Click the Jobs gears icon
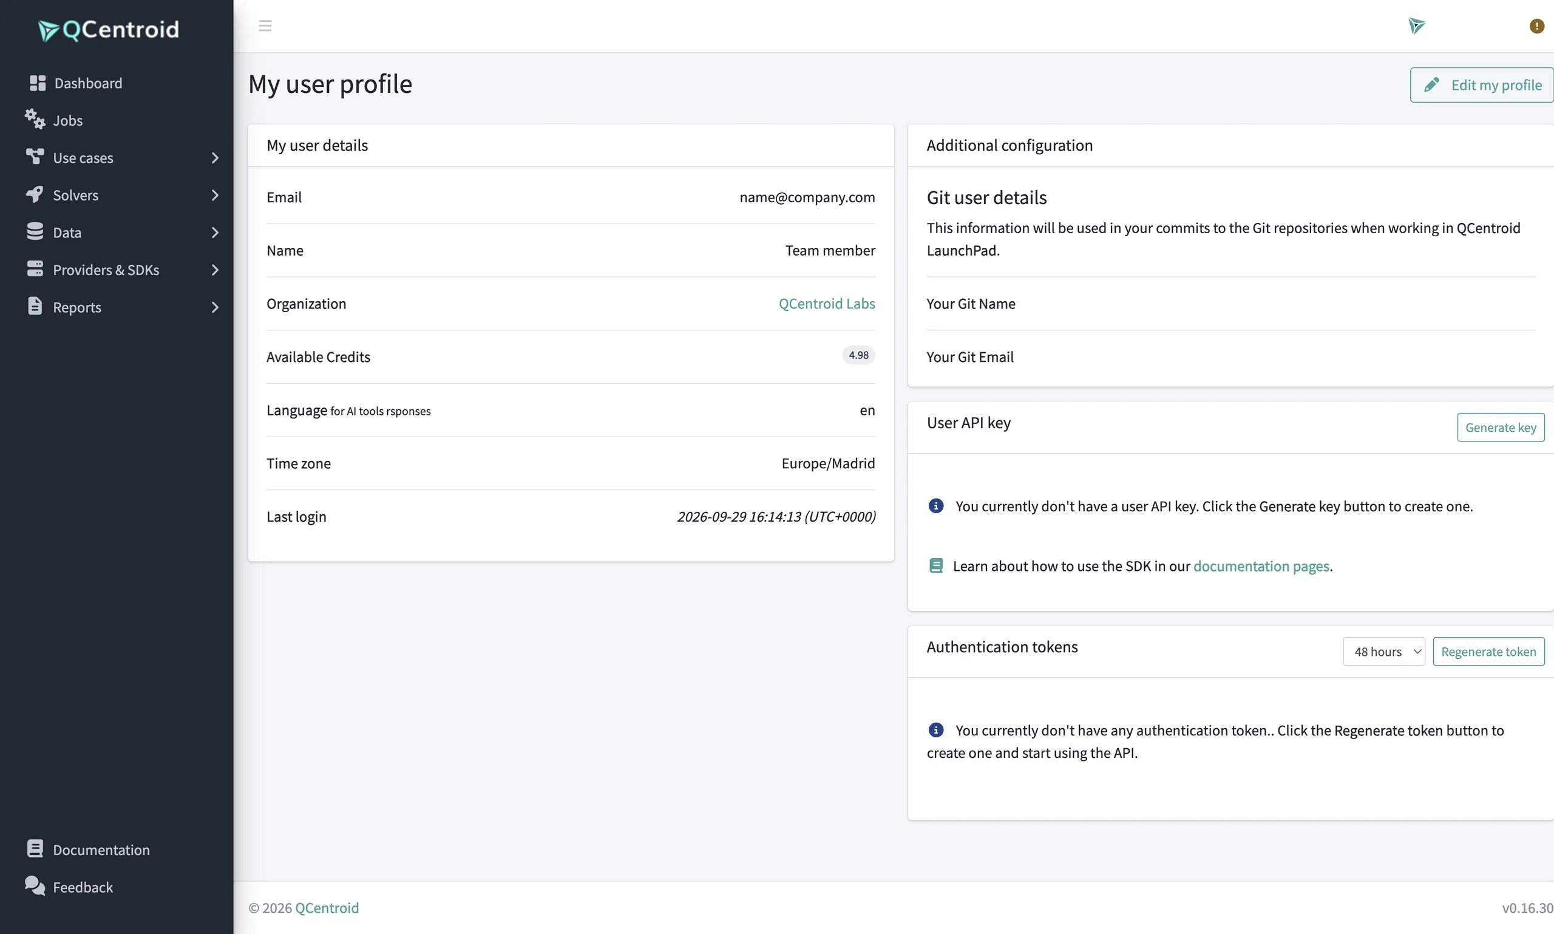 click(35, 119)
